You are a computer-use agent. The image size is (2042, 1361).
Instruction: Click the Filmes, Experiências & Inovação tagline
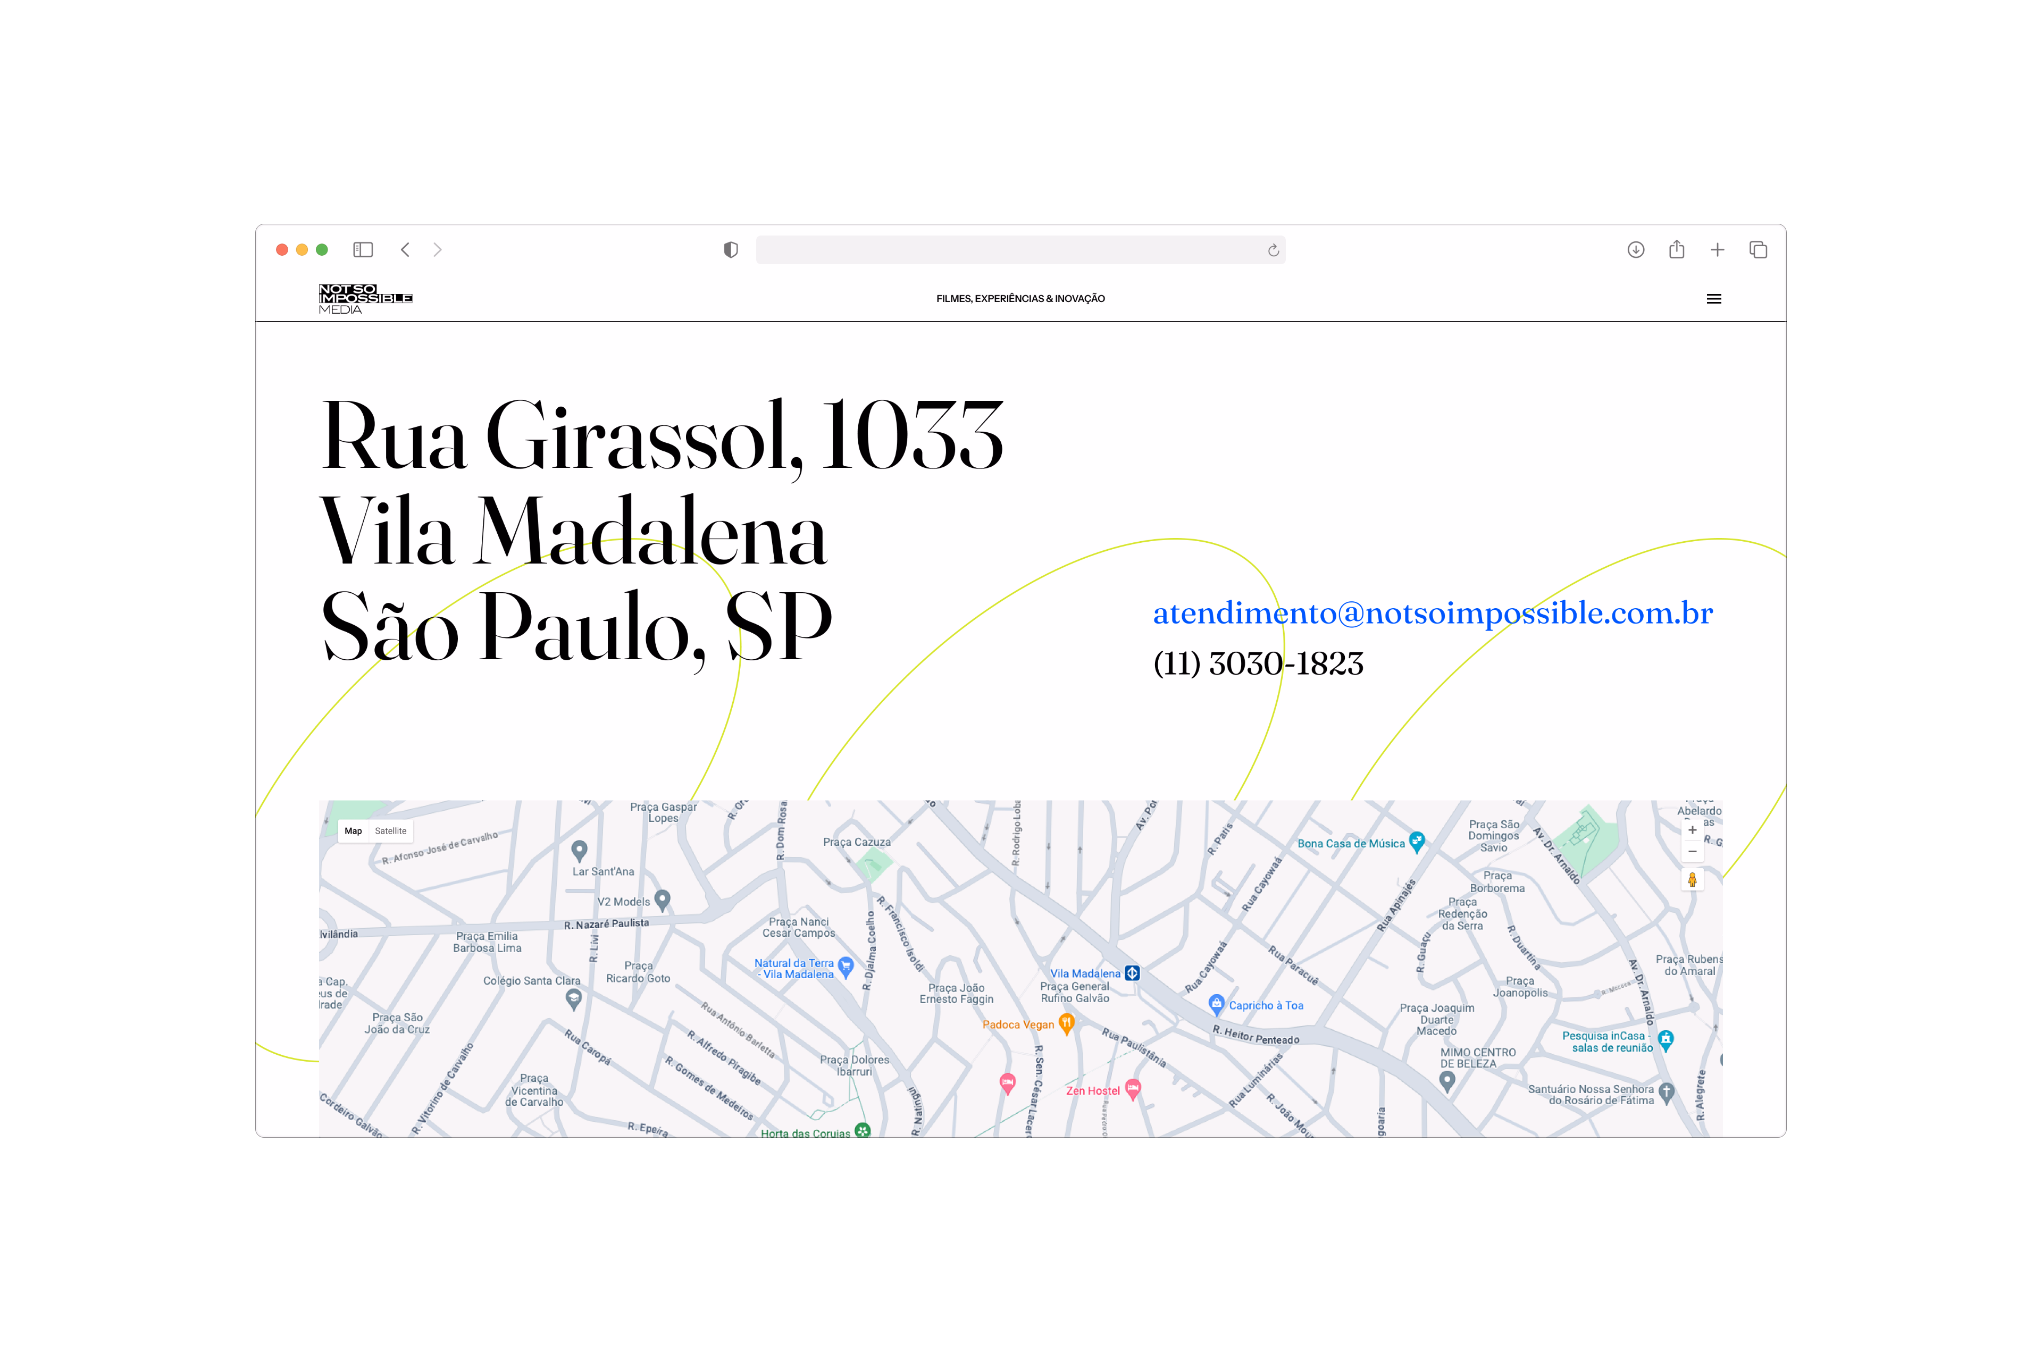pos(1020,299)
